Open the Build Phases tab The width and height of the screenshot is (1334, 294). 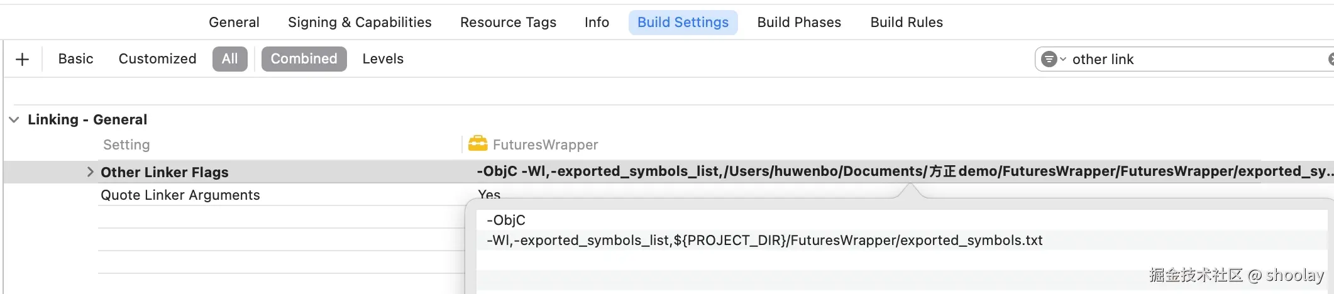(799, 23)
